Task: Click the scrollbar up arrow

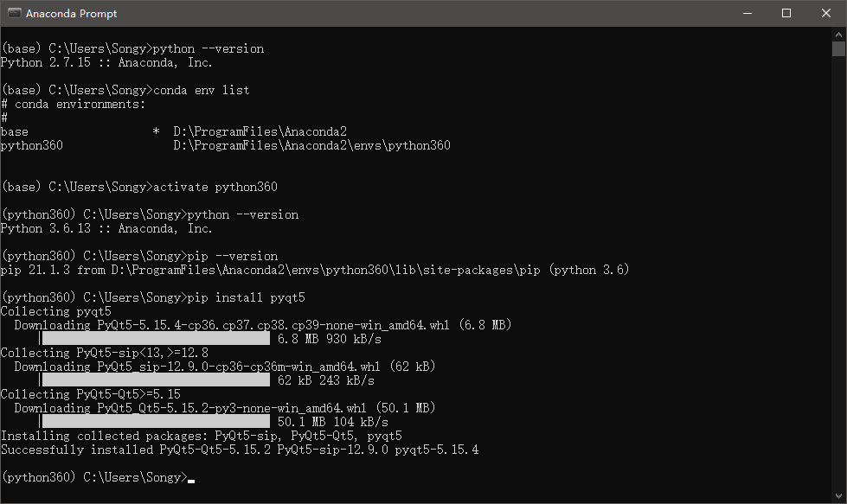Action: coord(840,35)
